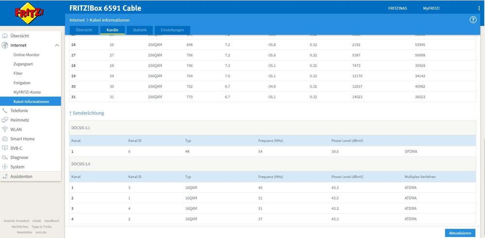This screenshot has height=238, width=485.
Task: Open the Übersicht tab in Kabel-Informationen
Action: point(84,30)
